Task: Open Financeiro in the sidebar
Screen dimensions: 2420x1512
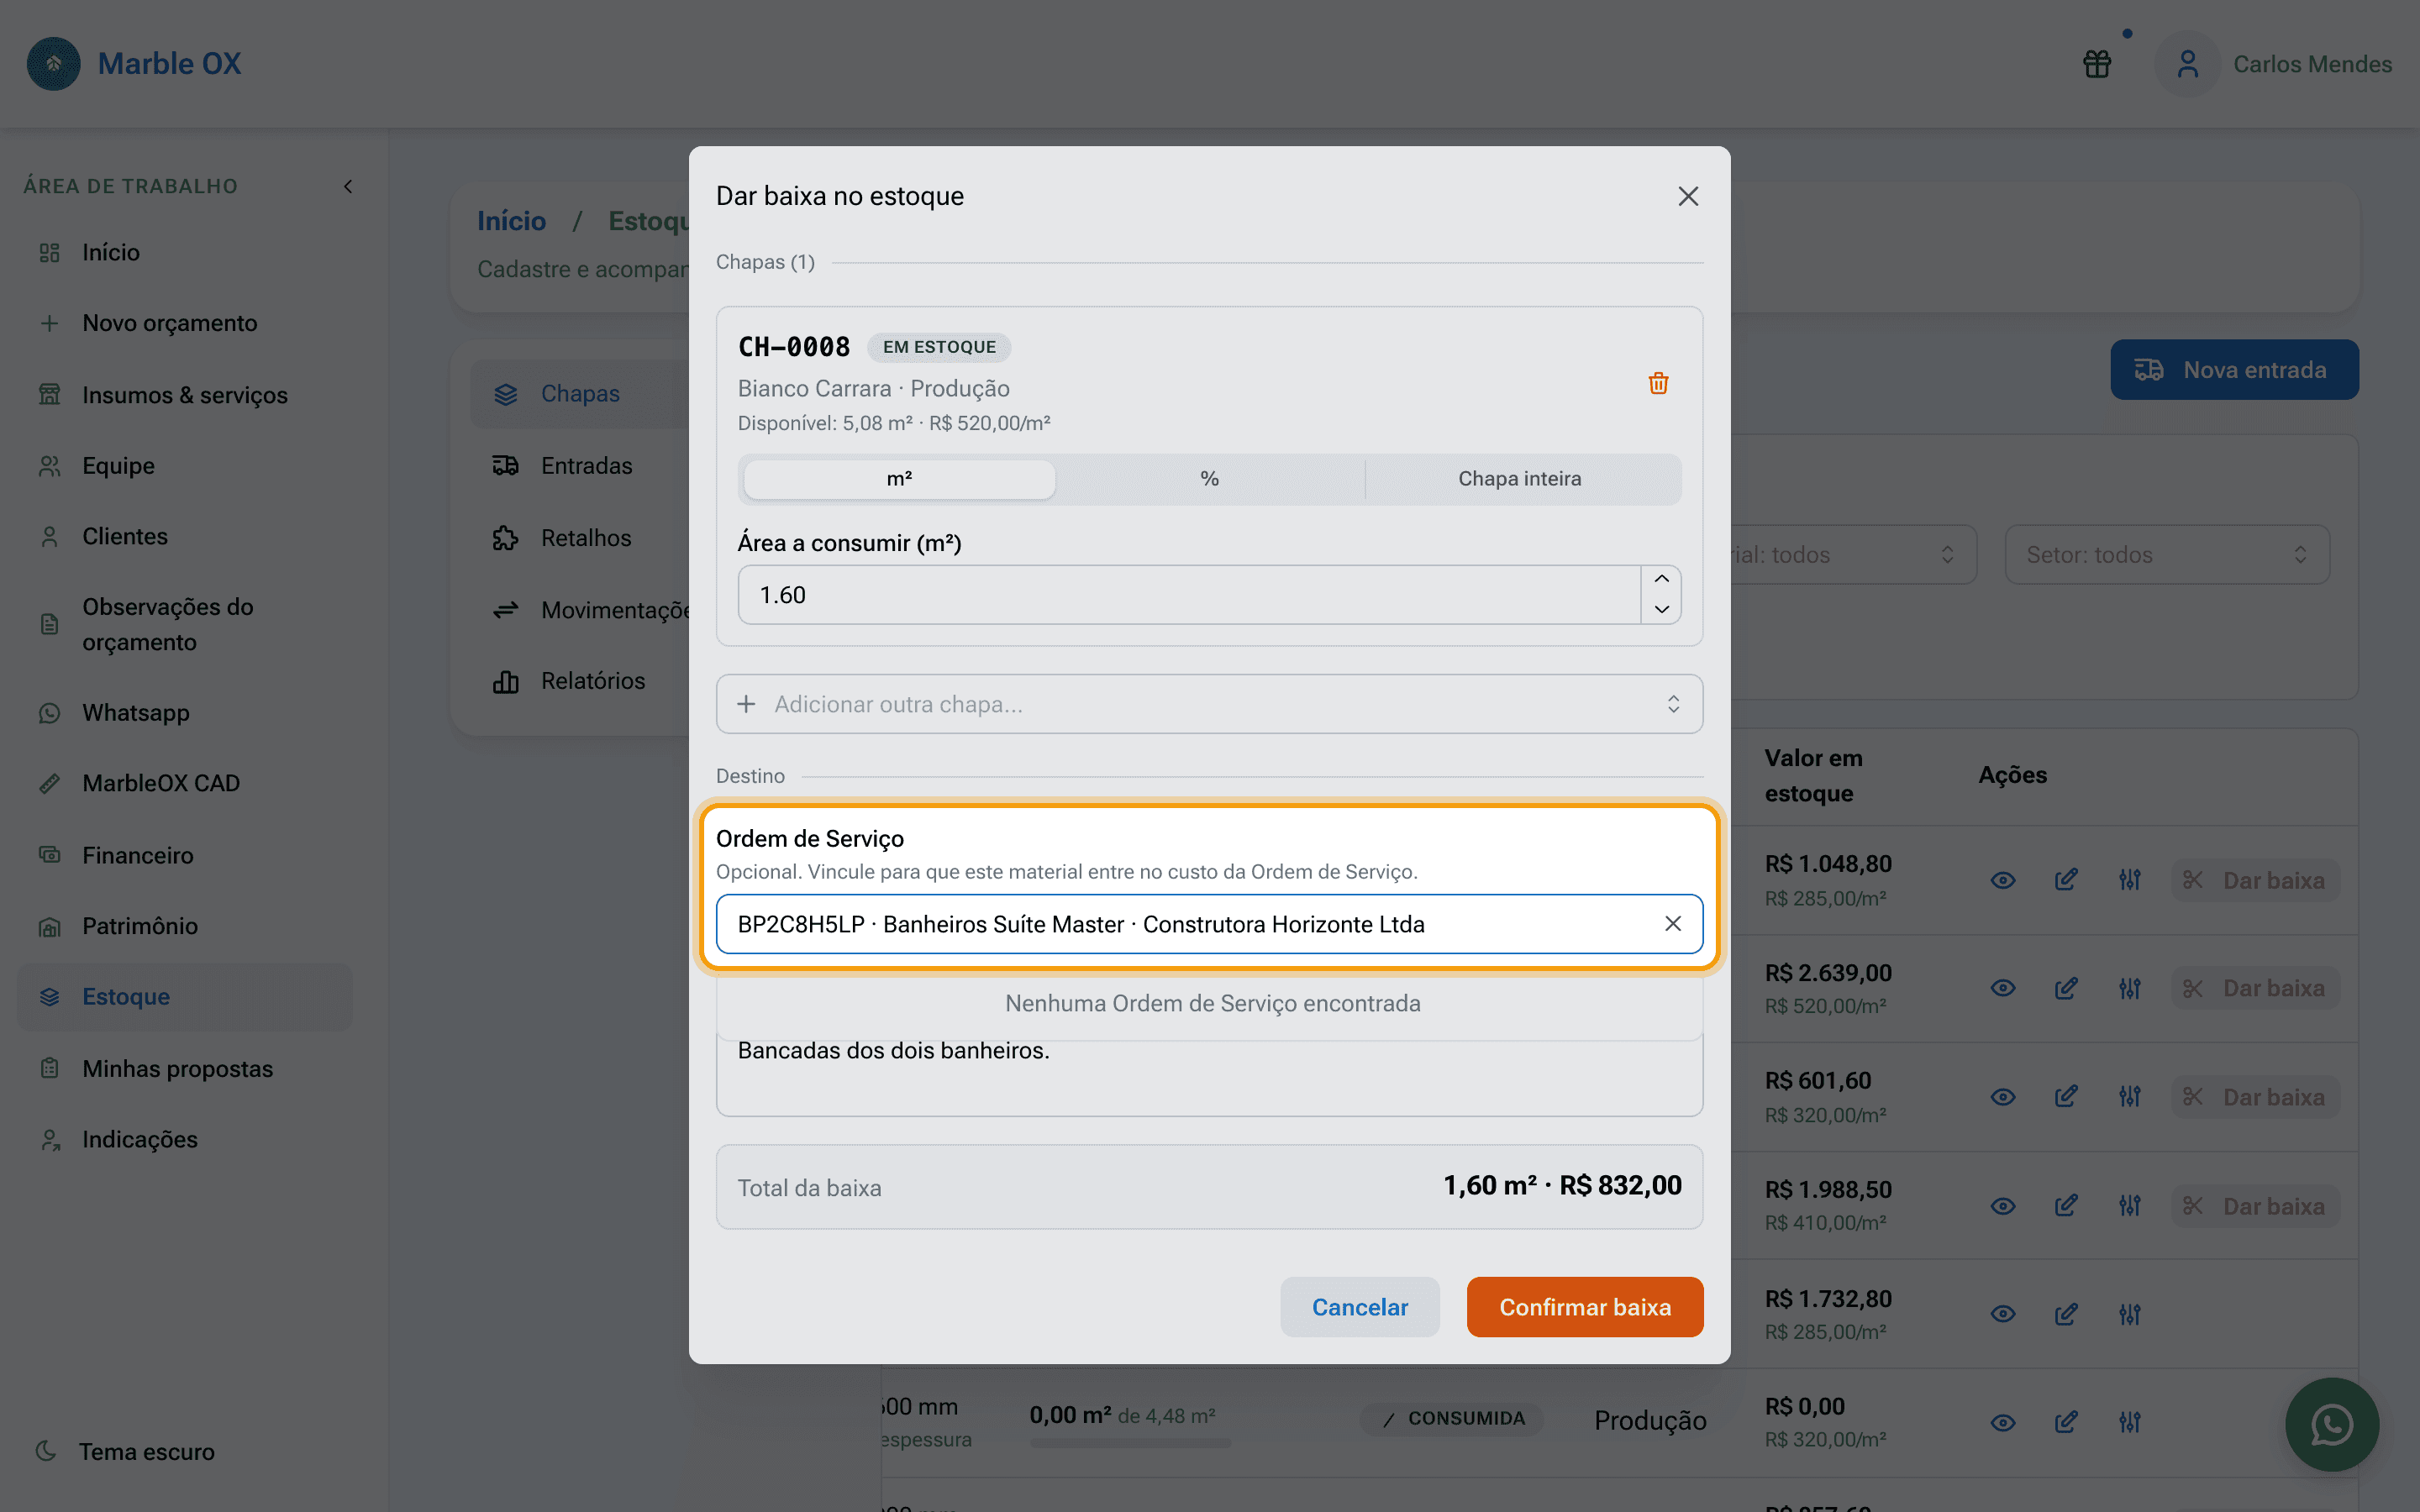Action: (185, 855)
